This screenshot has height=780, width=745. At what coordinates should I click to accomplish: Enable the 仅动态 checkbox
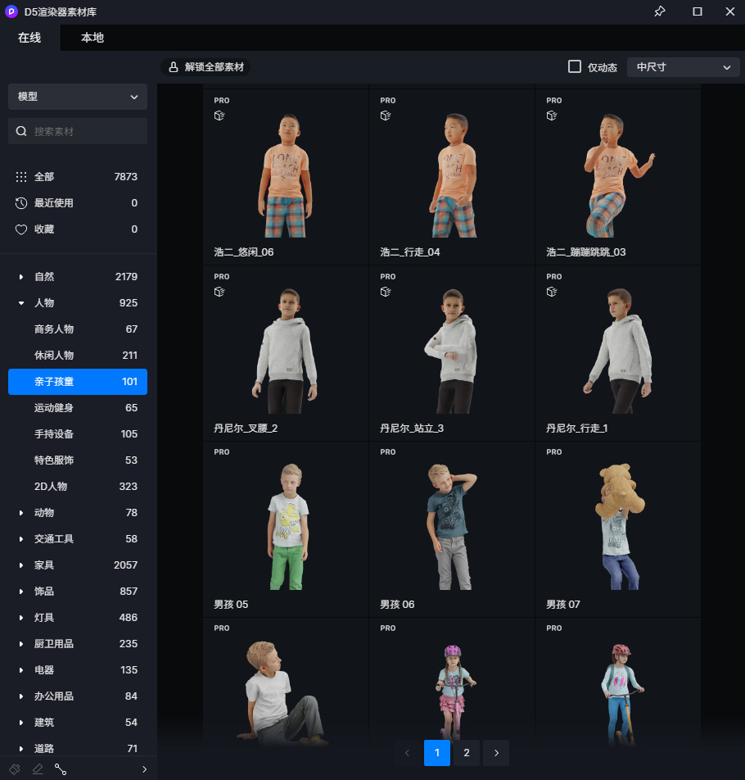(575, 67)
